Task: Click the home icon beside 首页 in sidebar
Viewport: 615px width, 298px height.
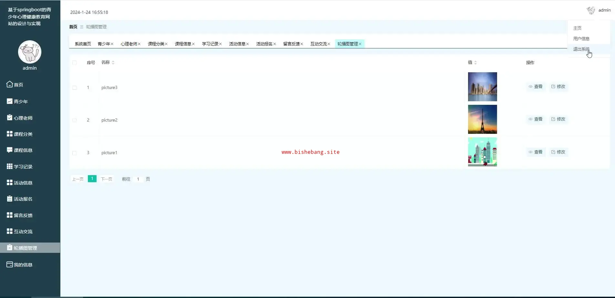Action: pyautogui.click(x=10, y=84)
